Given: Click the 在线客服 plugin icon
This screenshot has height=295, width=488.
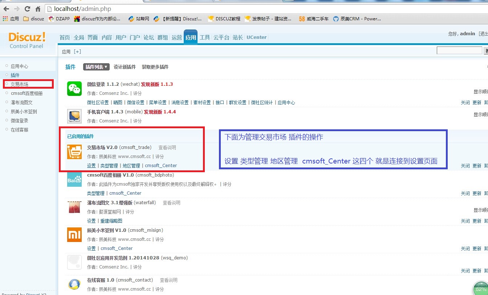Looking at the screenshot, I should 74,284.
